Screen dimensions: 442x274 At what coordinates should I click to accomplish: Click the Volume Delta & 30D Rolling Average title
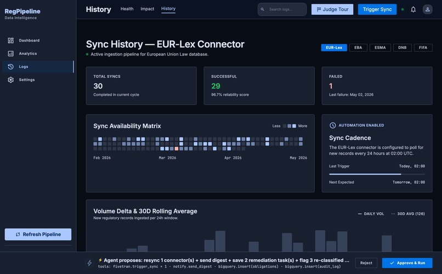pyautogui.click(x=145, y=211)
